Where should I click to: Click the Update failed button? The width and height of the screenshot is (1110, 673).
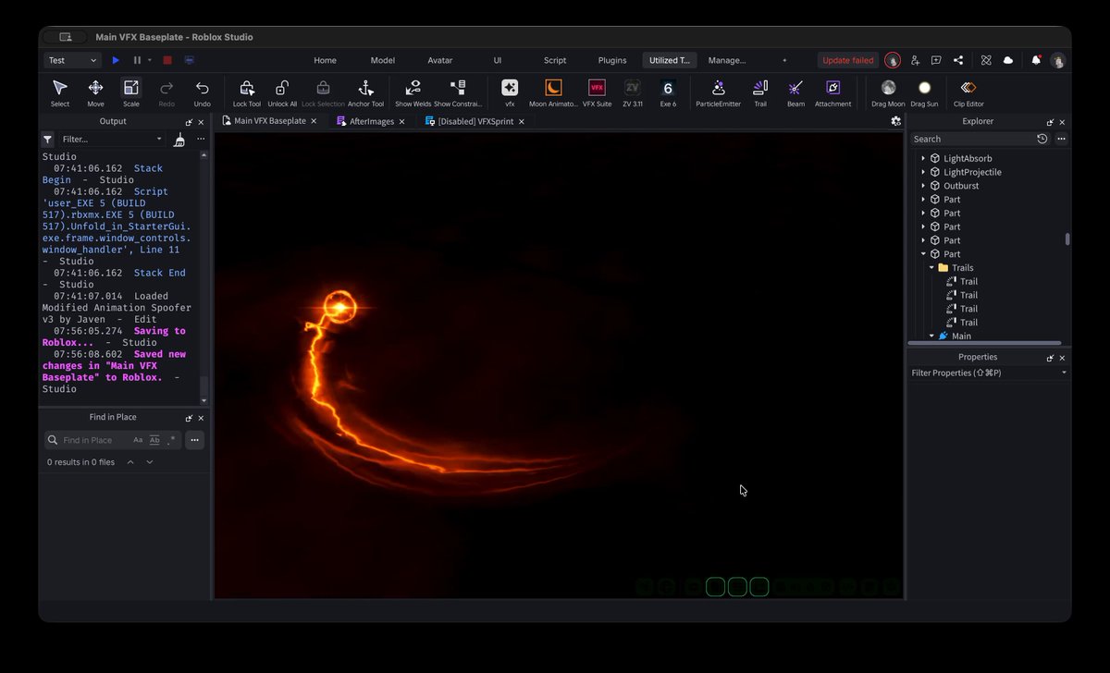848,60
